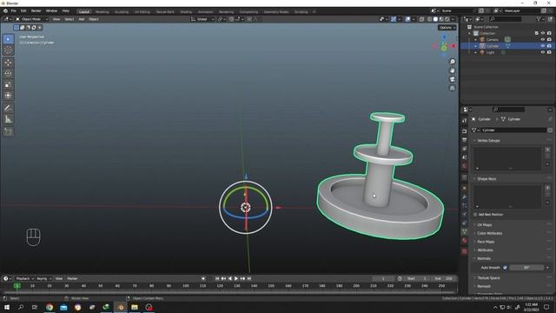
Task: Toggle X-ray display button
Action: 421,19
